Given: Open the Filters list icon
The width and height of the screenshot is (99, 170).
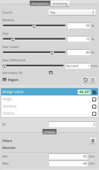Looking at the screenshot, I should [93, 141].
